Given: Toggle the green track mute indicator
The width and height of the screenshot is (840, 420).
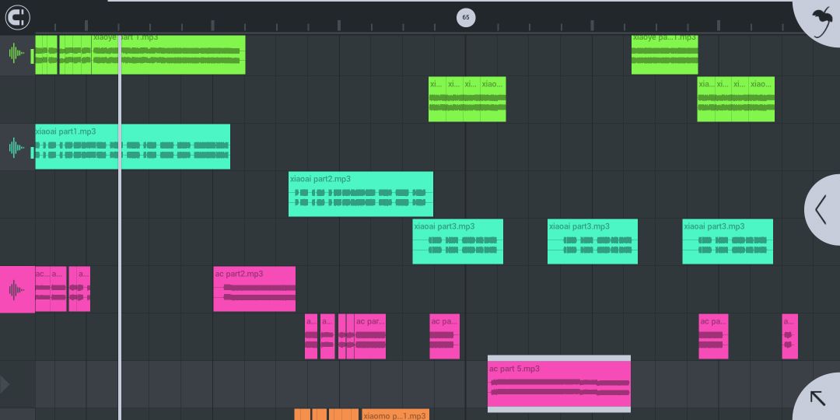Looking at the screenshot, I should coord(32,56).
